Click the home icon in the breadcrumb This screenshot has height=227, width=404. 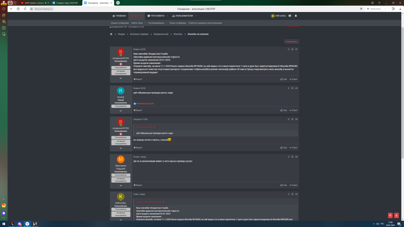pos(111,34)
